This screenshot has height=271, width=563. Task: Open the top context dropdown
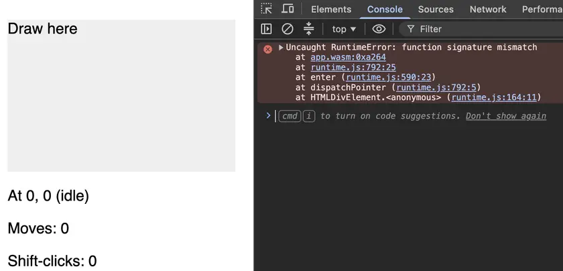pyautogui.click(x=344, y=29)
